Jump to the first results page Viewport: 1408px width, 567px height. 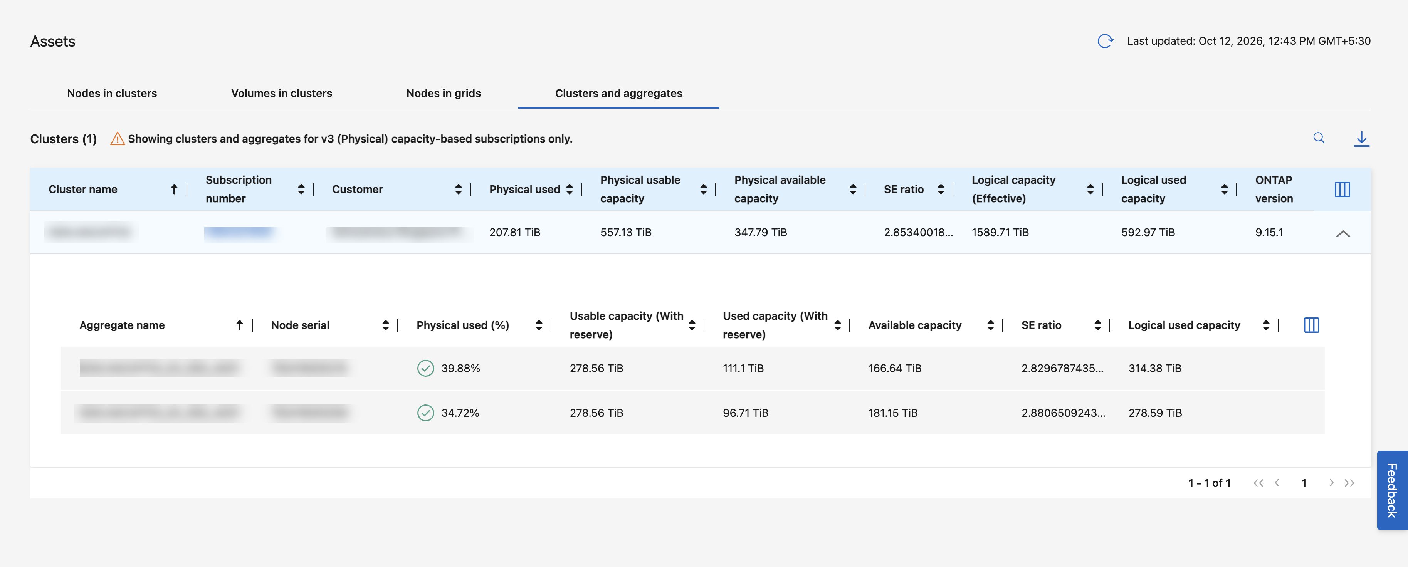click(x=1258, y=483)
